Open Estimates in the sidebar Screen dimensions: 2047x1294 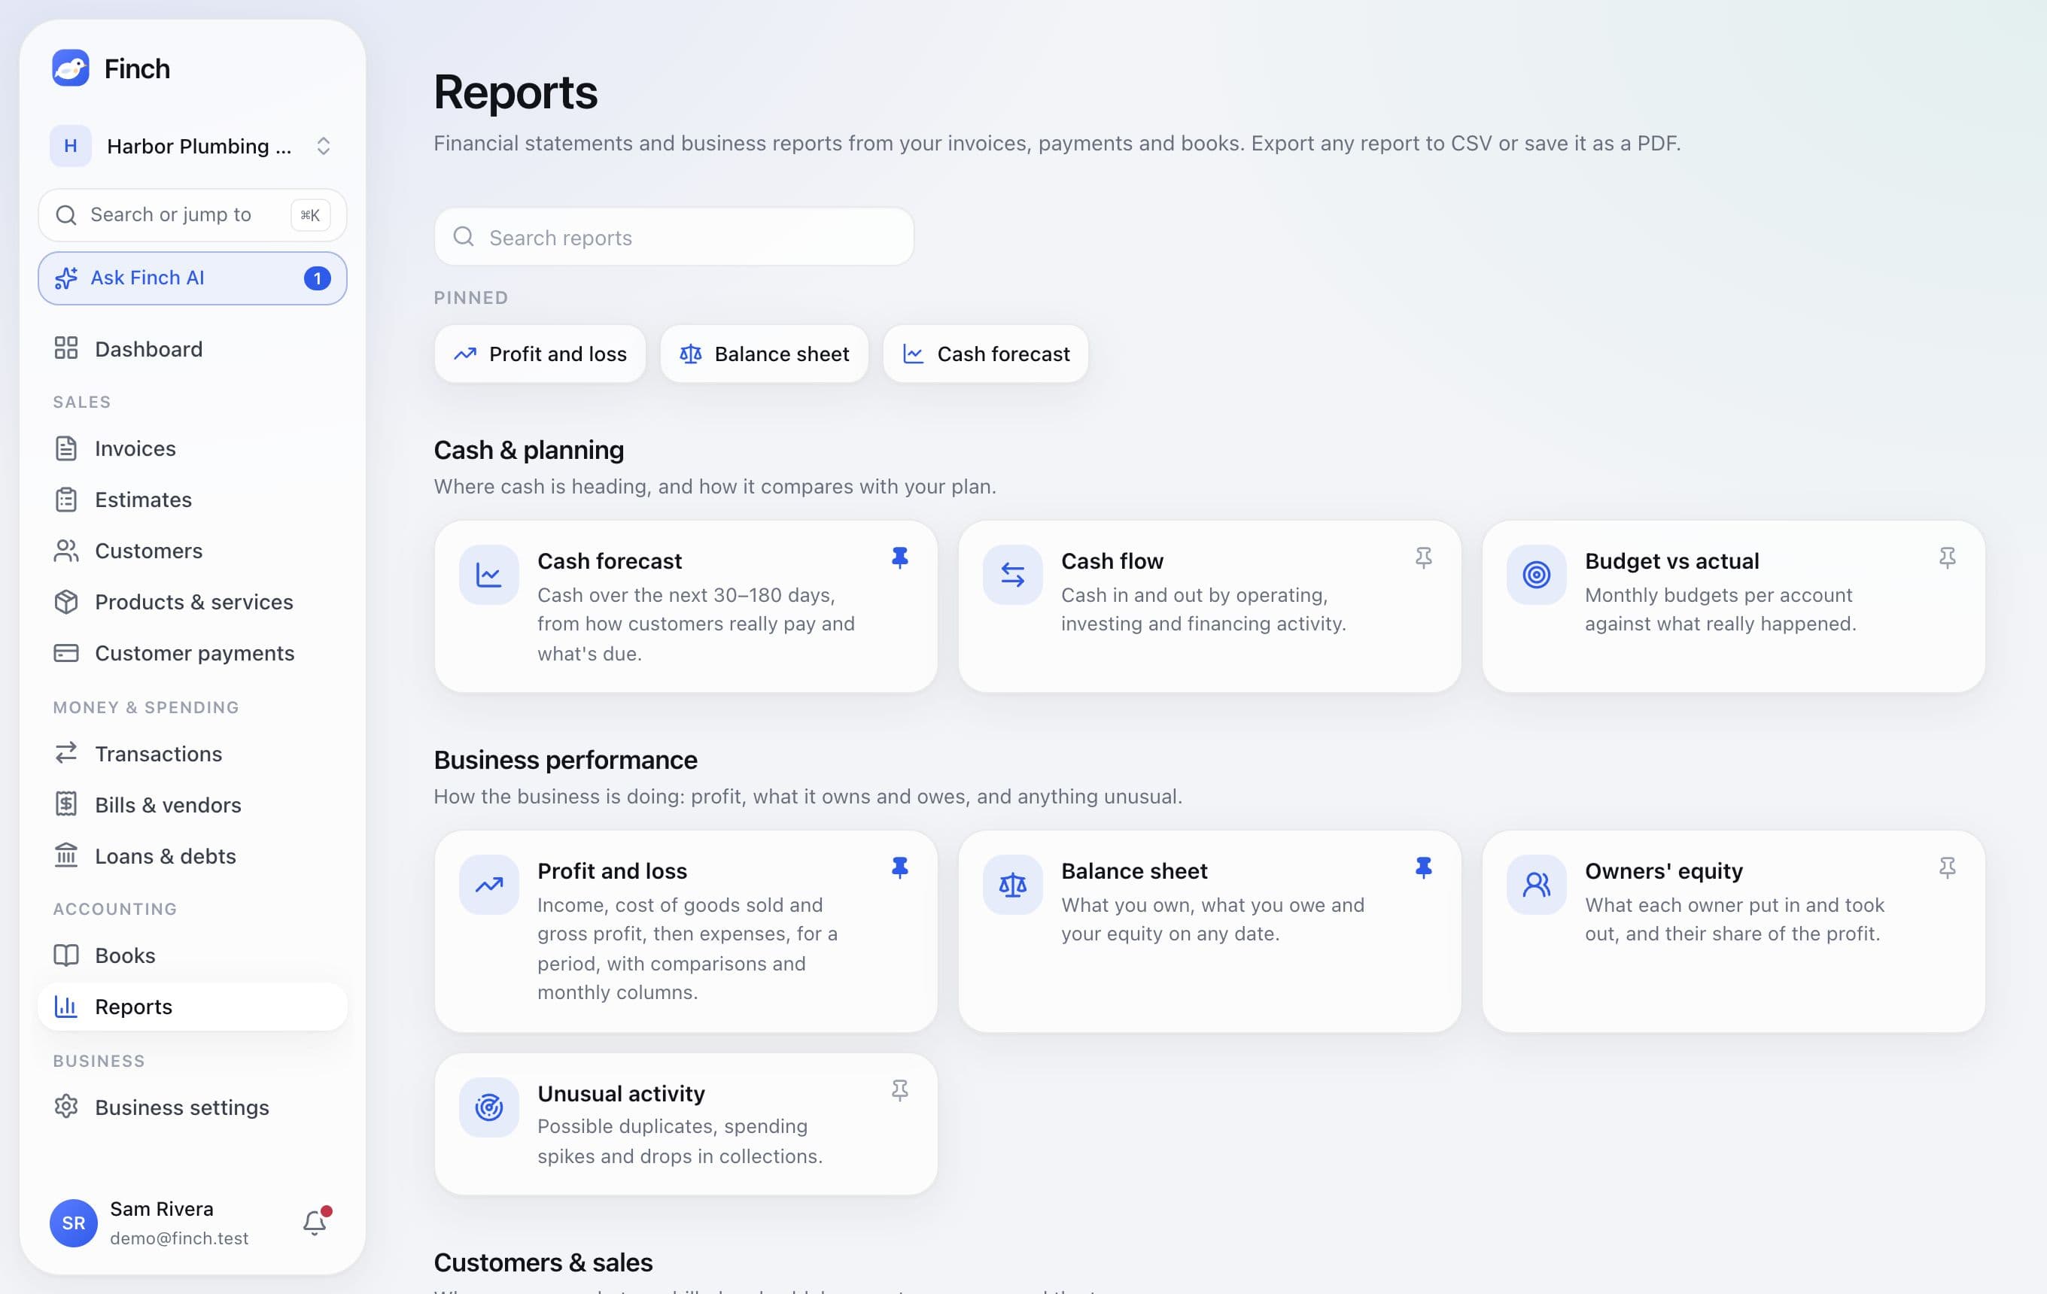(192, 500)
